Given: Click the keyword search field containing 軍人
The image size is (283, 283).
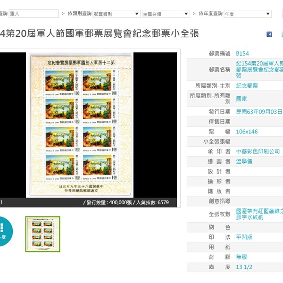Looking at the screenshot, I should coord(34,14).
